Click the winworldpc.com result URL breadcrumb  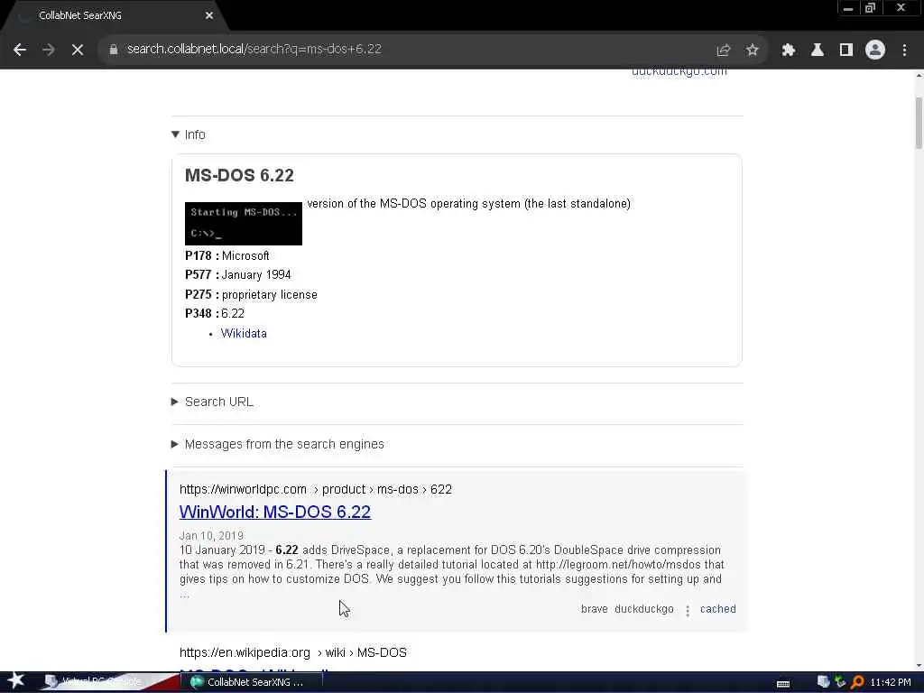[x=316, y=489]
